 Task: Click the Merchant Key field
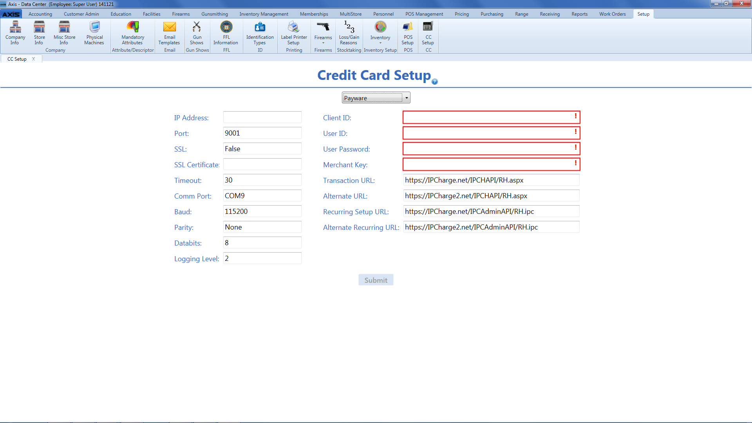click(x=492, y=164)
